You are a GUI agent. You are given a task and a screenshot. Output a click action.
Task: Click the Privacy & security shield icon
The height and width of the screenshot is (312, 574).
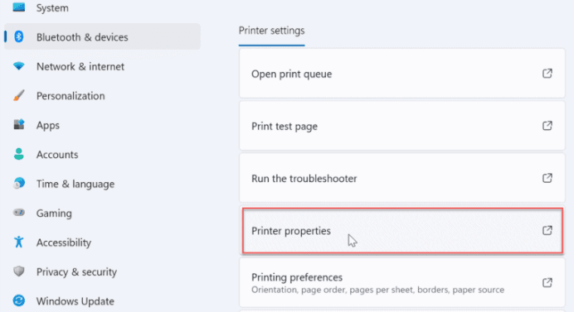[x=19, y=271]
